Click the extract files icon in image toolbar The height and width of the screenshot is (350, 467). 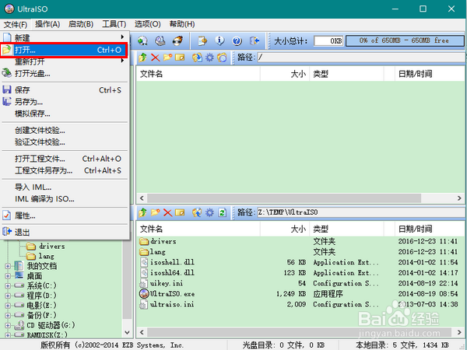pos(197,57)
